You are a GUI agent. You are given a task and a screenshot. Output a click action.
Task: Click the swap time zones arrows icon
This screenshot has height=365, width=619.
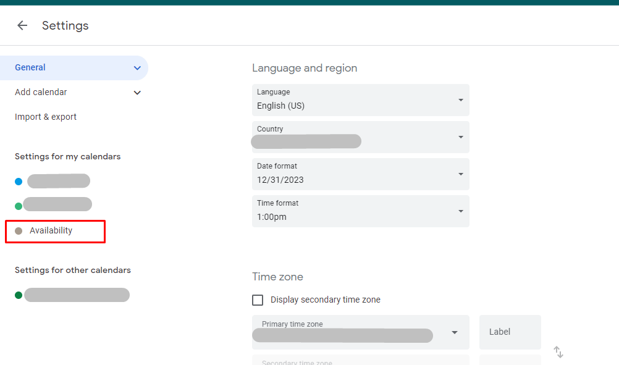[558, 352]
